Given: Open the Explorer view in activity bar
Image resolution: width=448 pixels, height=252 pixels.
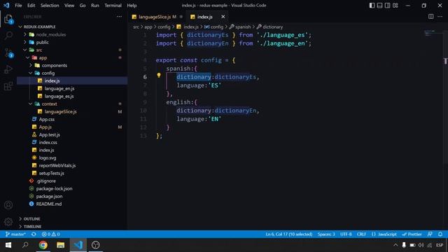Looking at the screenshot, I should [8, 19].
